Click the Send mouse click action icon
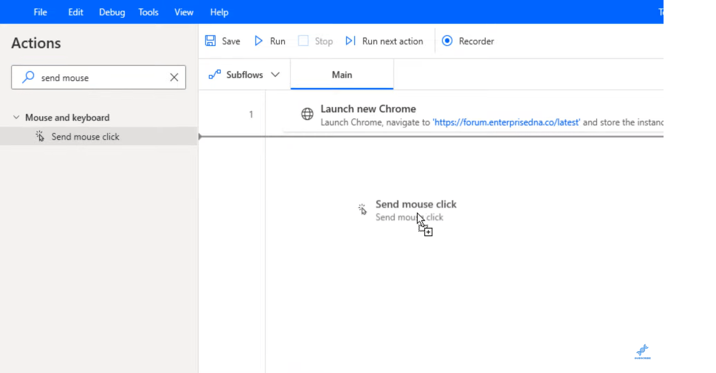This screenshot has height=373, width=716. [x=40, y=136]
